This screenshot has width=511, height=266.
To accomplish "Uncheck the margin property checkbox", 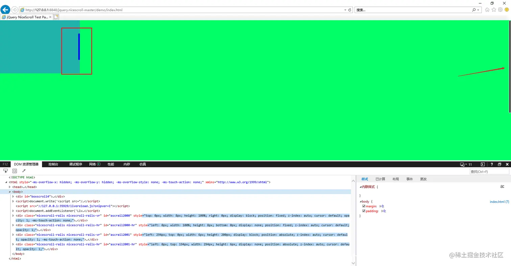I will pos(364,206).
